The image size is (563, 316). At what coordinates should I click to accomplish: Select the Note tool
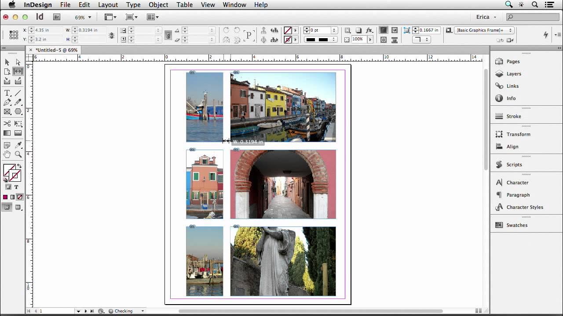(x=7, y=145)
